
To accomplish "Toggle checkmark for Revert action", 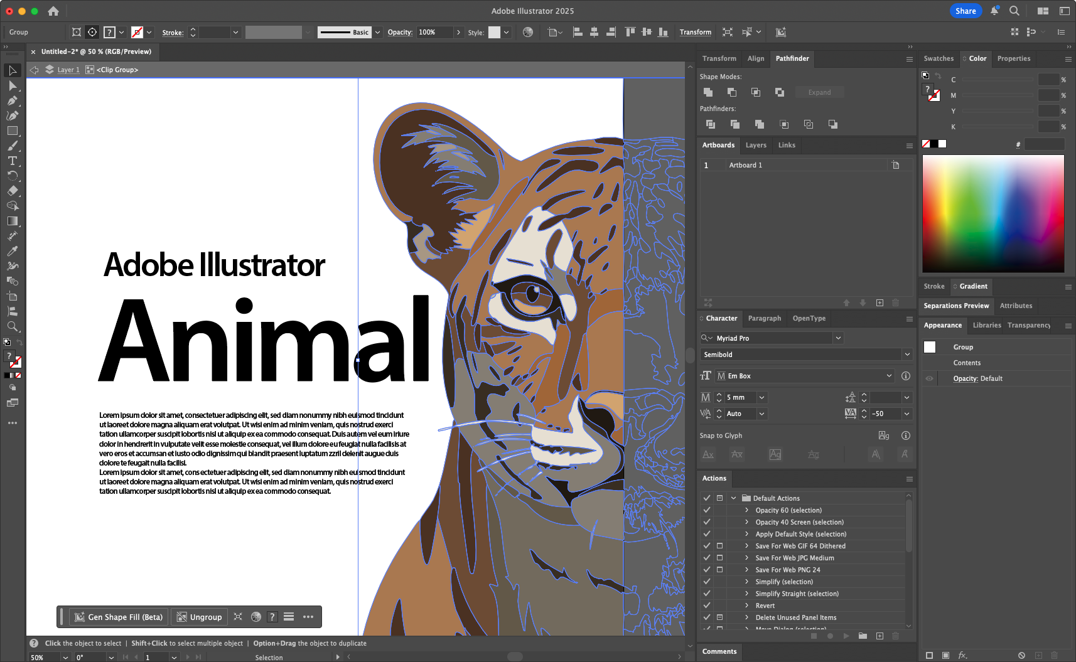I will tap(707, 606).
